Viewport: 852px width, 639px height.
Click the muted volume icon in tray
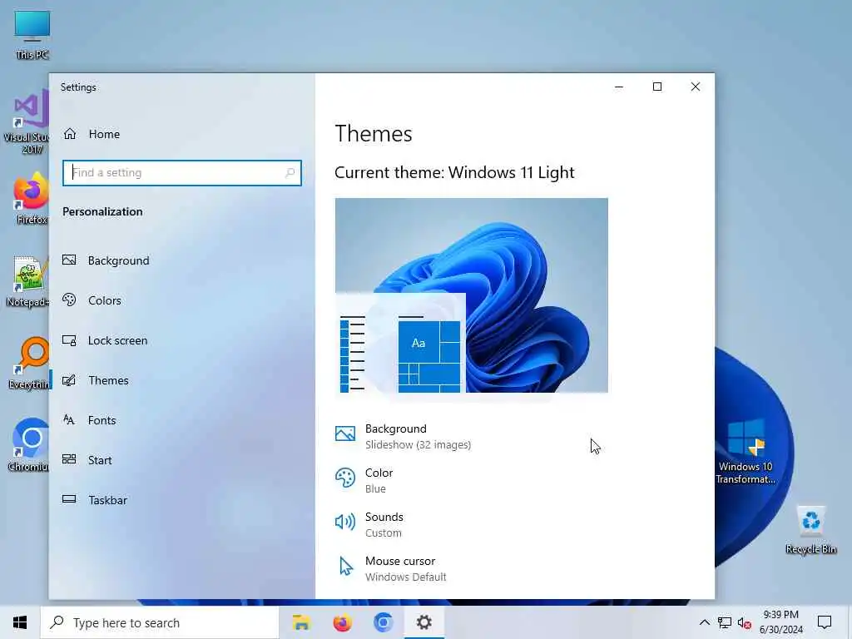tap(745, 622)
